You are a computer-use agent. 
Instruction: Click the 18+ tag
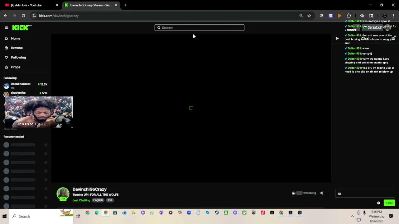(x=110, y=200)
